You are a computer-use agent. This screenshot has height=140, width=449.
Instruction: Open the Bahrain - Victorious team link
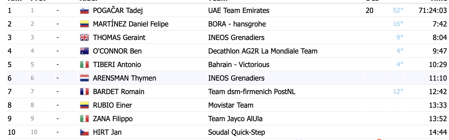pos(239,65)
